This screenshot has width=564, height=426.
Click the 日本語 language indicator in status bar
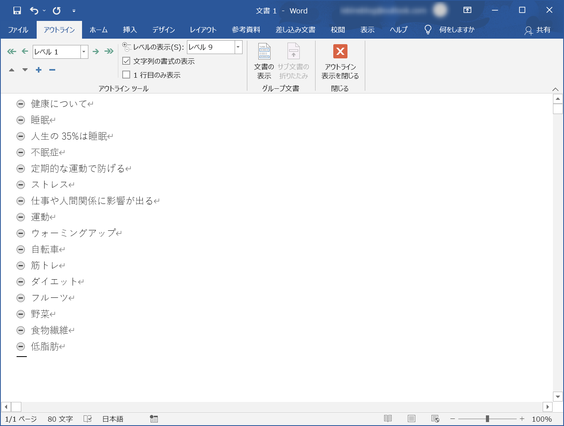point(113,419)
